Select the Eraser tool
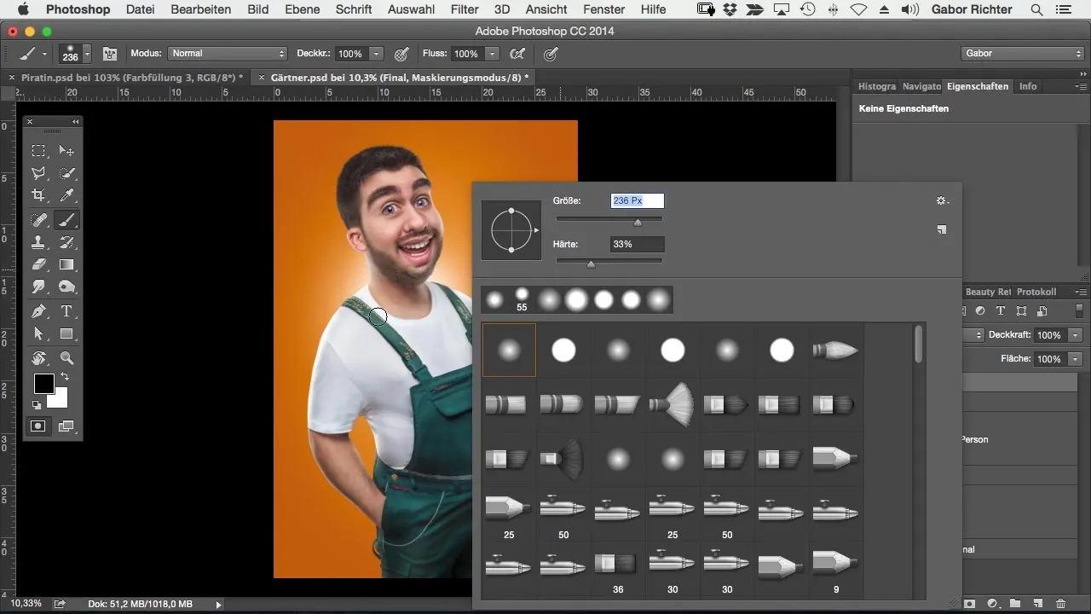The width and height of the screenshot is (1091, 614). pyautogui.click(x=39, y=264)
